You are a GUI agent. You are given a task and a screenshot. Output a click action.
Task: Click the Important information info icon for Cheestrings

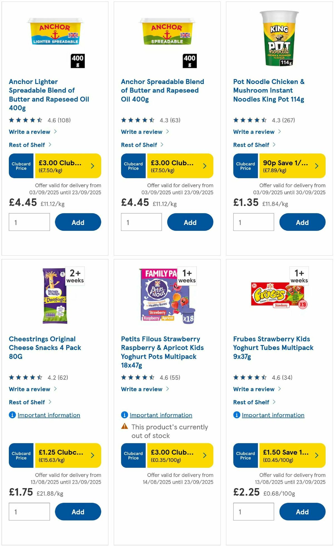pos(12,415)
